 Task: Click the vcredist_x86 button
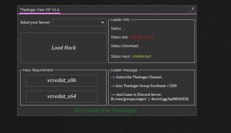click(62, 81)
